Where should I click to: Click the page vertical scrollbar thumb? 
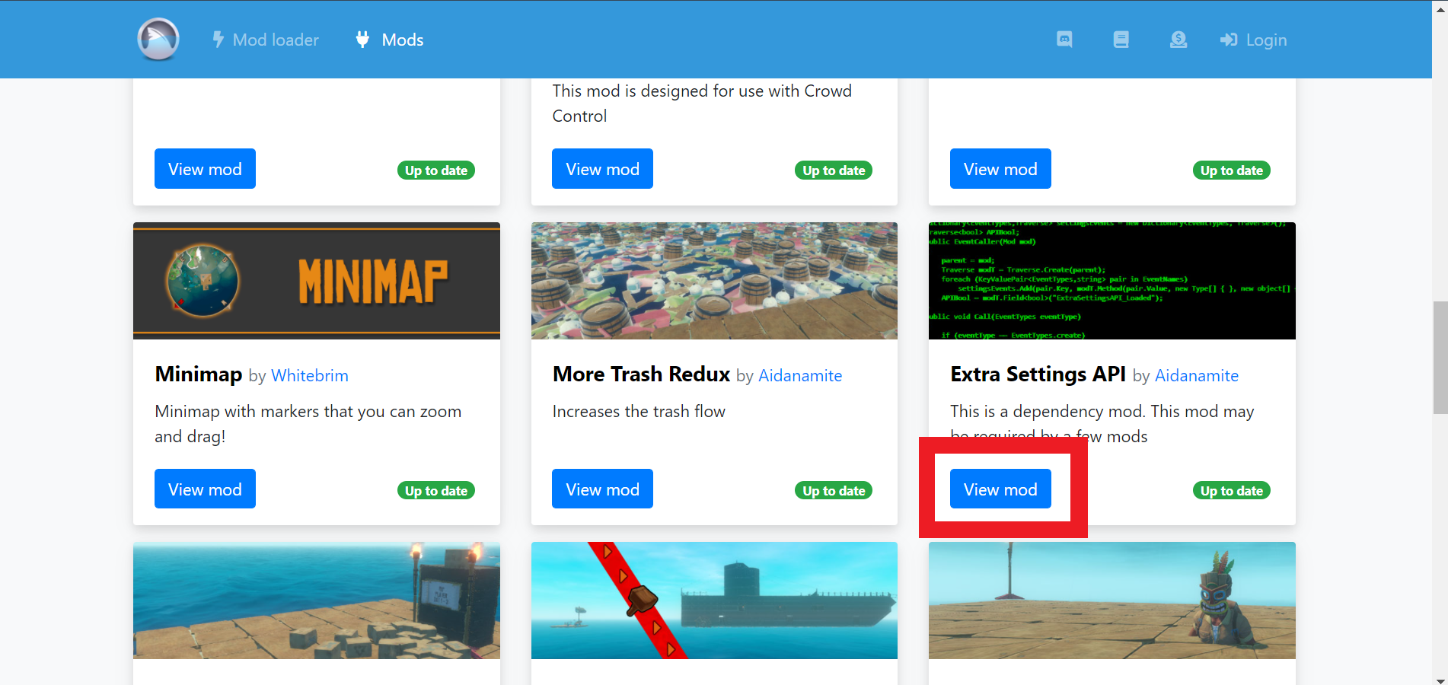tap(1440, 358)
